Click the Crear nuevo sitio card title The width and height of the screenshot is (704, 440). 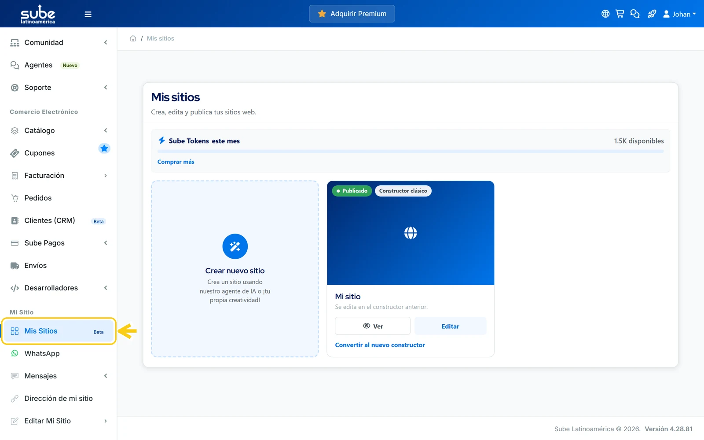pos(235,271)
